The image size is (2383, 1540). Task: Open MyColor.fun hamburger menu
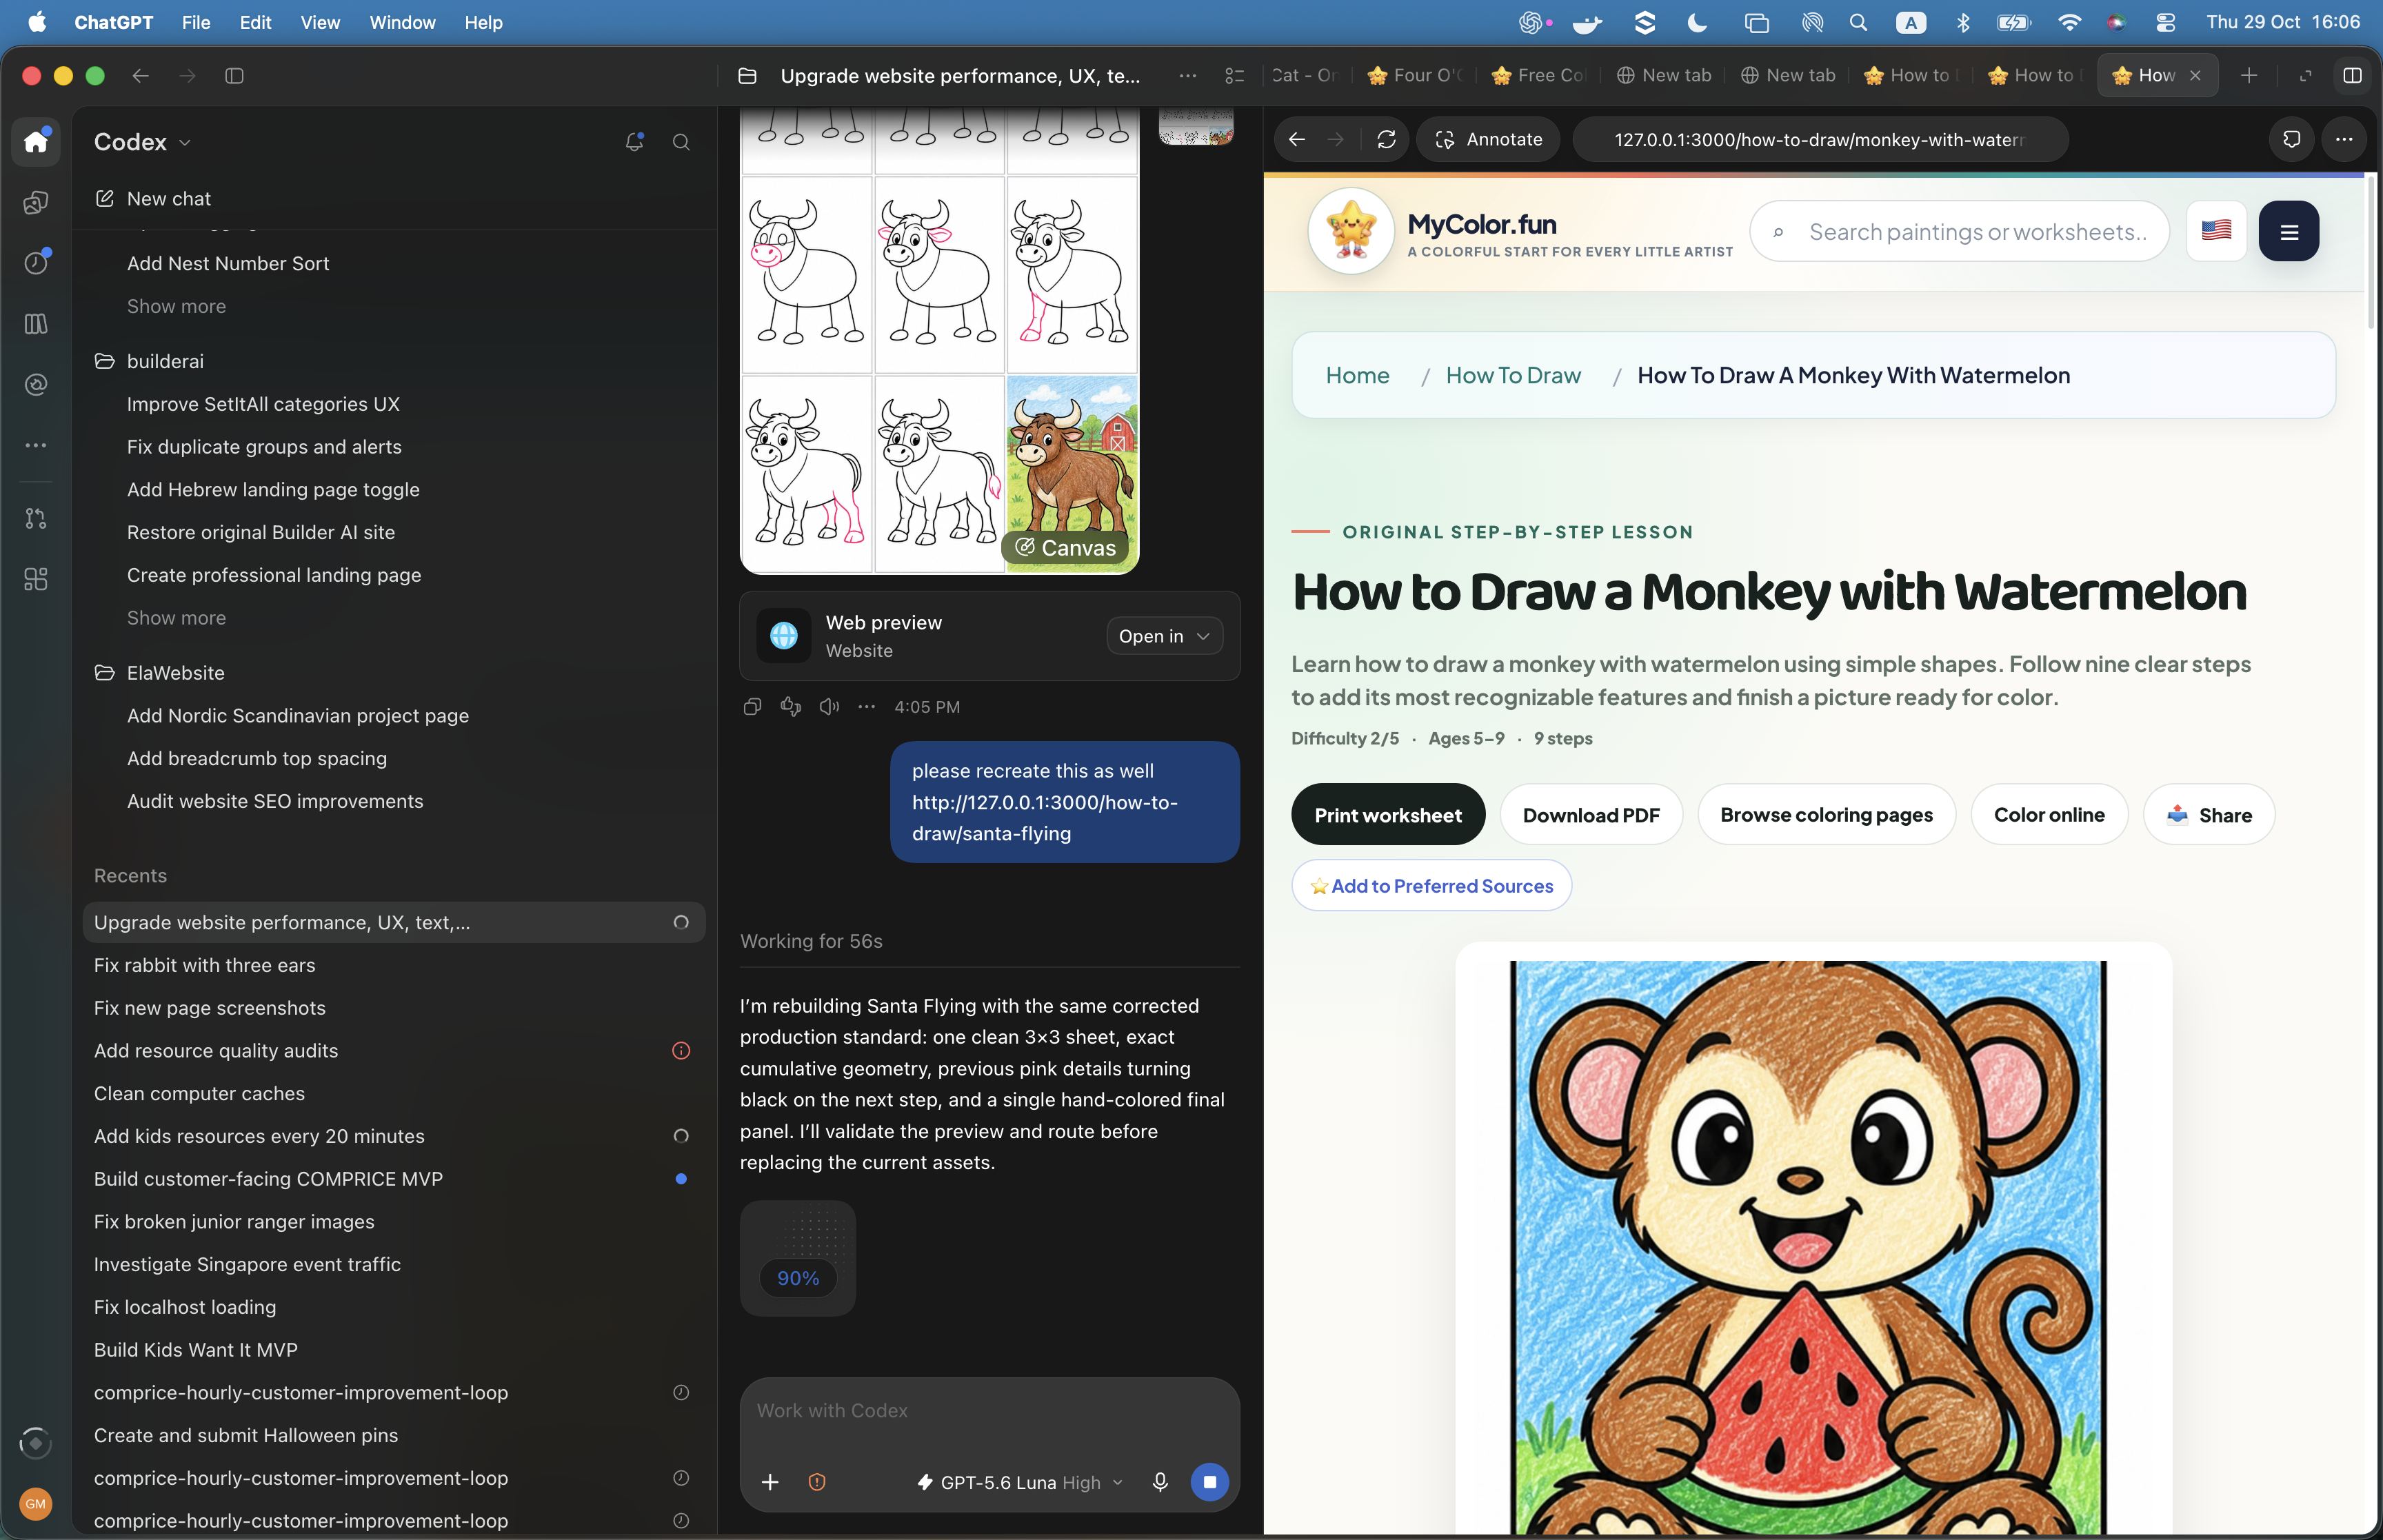pos(2289,232)
